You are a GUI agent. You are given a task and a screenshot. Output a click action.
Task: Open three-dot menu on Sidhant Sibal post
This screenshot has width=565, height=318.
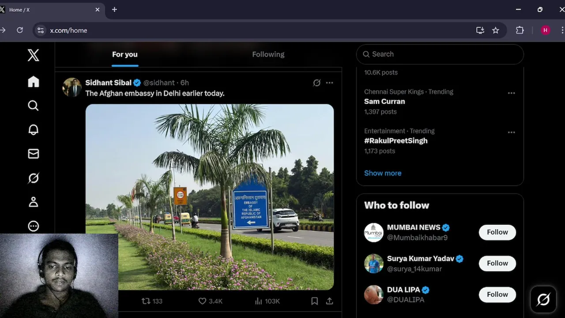point(329,83)
